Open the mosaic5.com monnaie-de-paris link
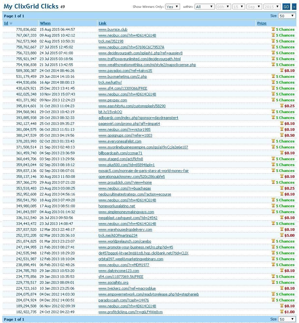The image size is (299, 323). pos(143,171)
